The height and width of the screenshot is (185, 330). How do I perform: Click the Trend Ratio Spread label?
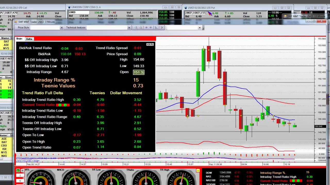coord(112,48)
